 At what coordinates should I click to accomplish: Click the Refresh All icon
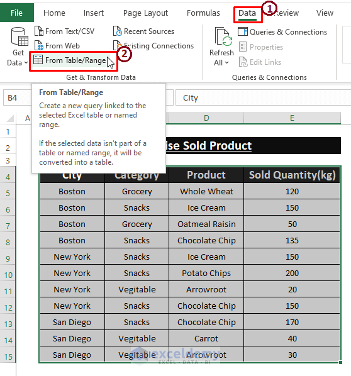(x=224, y=36)
